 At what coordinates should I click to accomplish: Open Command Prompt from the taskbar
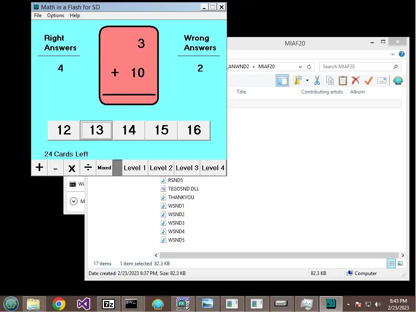131,304
